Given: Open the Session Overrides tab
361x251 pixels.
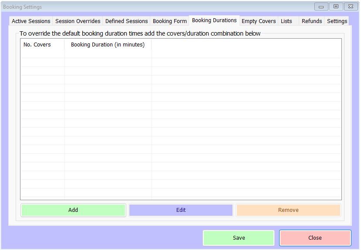Looking at the screenshot, I should (78, 21).
